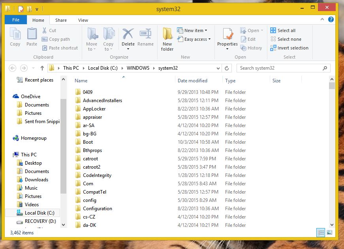The height and width of the screenshot is (249, 344).
Task: Expand the Easy access dropdown
Action: pyautogui.click(x=209, y=39)
